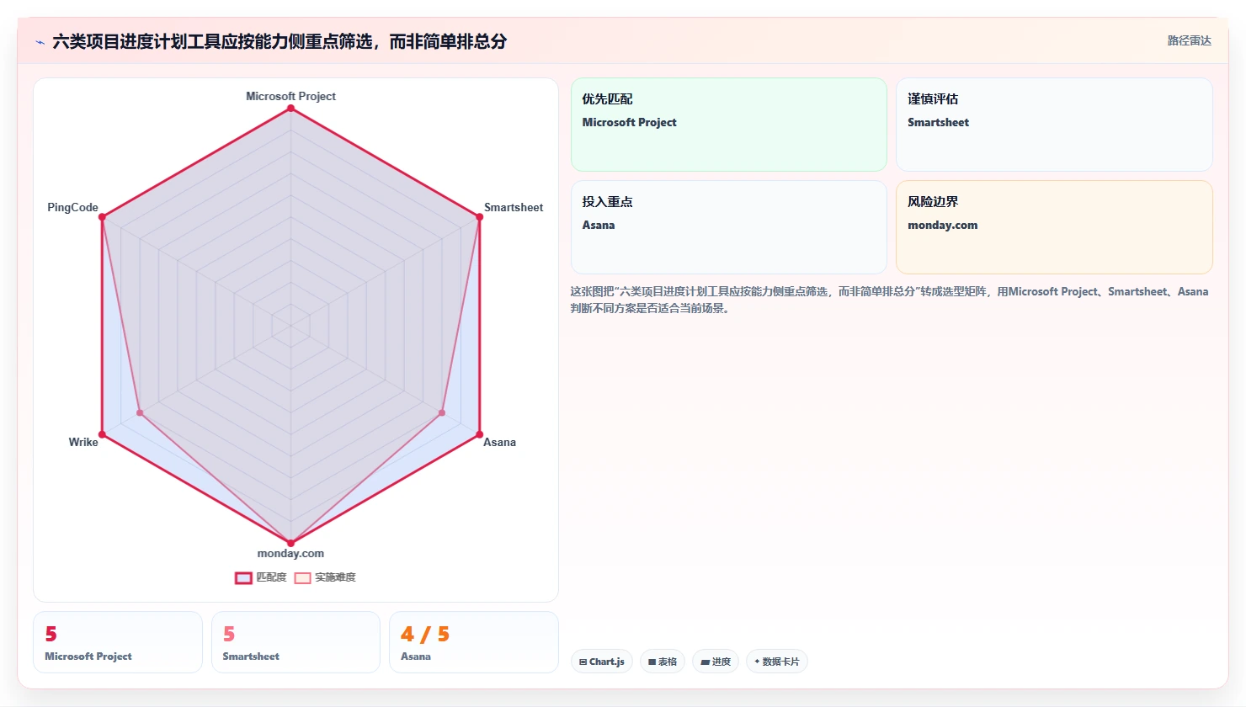1246x707 pixels.
Task: Click the 匹配度 legend color box
Action: (243, 578)
